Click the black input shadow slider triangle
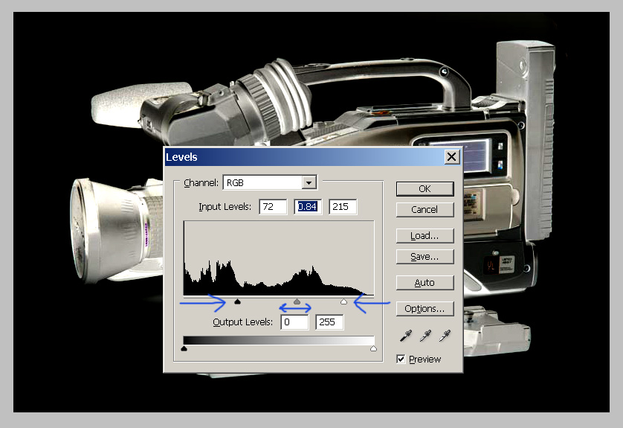 (238, 302)
